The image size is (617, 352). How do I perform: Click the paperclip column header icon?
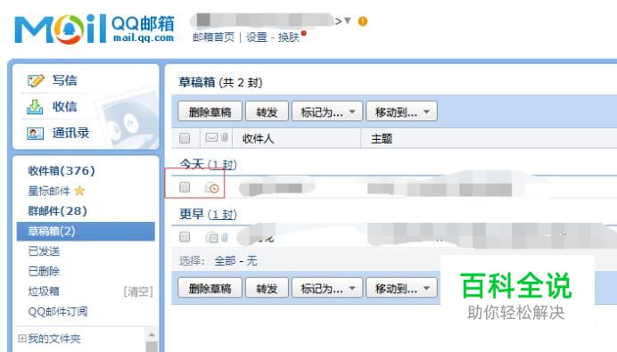pyautogui.click(x=224, y=137)
